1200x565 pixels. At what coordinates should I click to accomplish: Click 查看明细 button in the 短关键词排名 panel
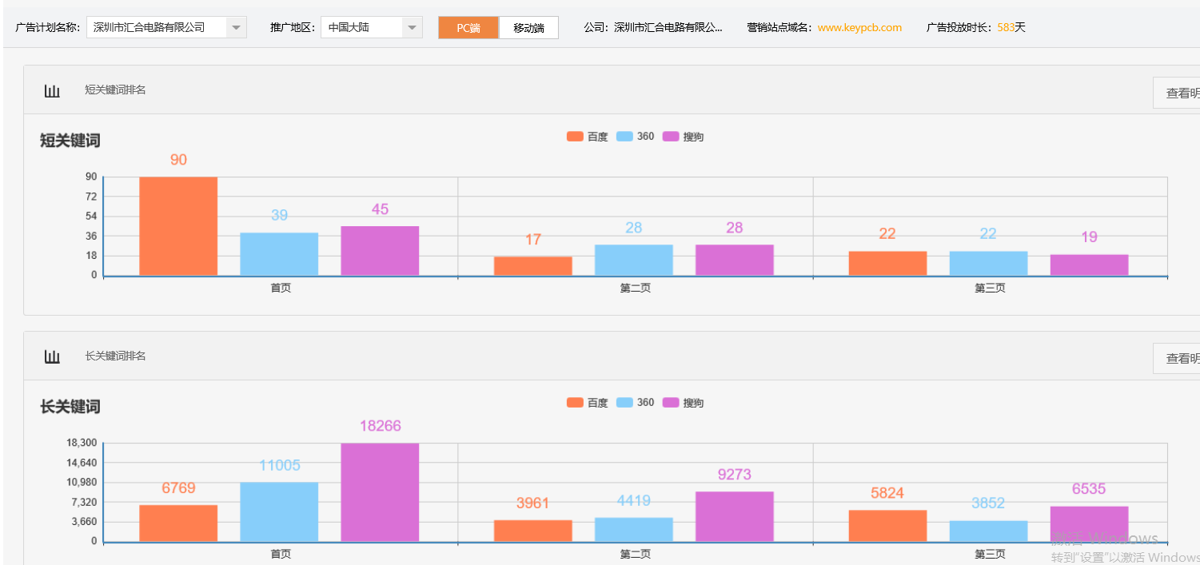tap(1179, 93)
